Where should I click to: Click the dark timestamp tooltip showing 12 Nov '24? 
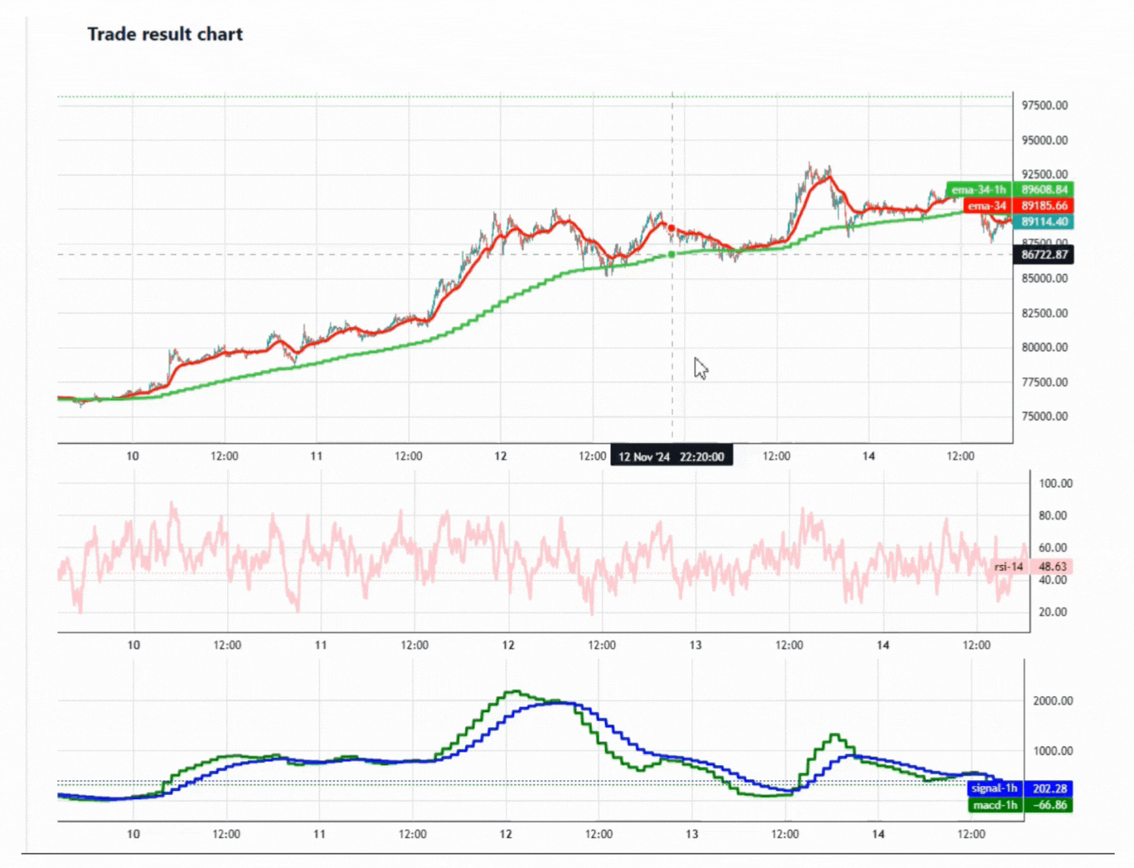pos(671,456)
